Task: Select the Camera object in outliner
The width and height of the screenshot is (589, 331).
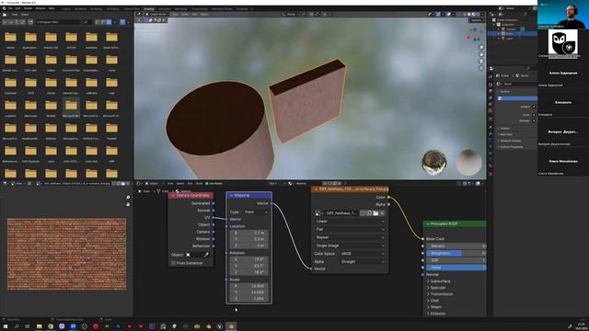Action: coord(511,29)
